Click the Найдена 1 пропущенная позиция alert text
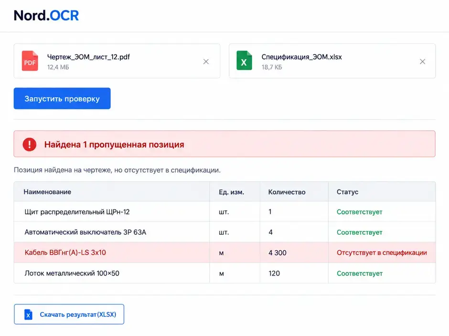 click(114, 145)
